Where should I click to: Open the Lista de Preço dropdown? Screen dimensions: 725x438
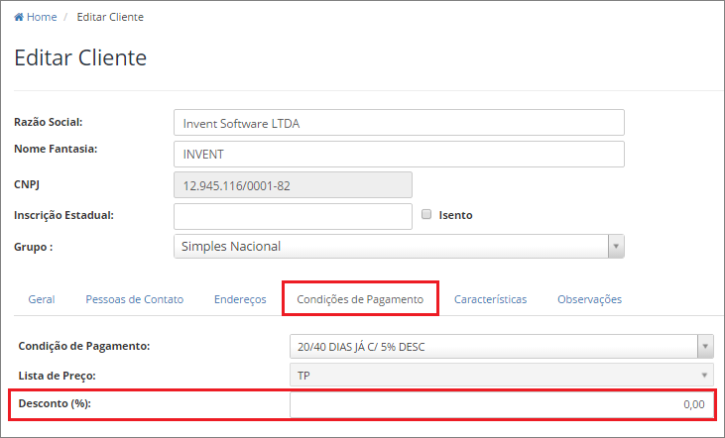pyautogui.click(x=502, y=375)
